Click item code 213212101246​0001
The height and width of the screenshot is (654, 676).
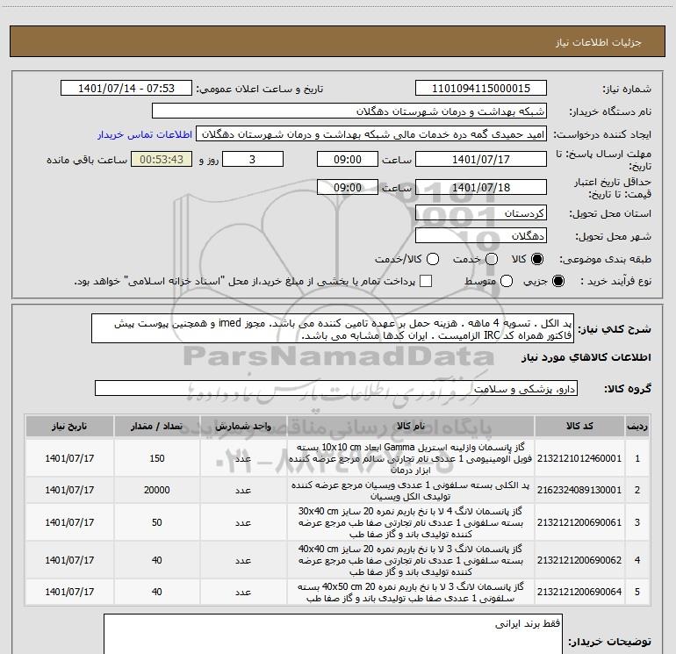(579, 458)
